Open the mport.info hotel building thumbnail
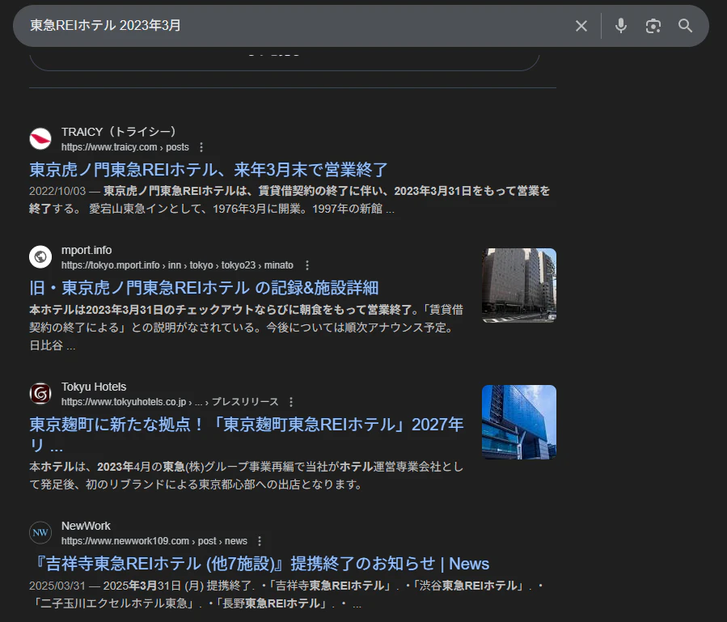This screenshot has width=727, height=622. [519, 286]
